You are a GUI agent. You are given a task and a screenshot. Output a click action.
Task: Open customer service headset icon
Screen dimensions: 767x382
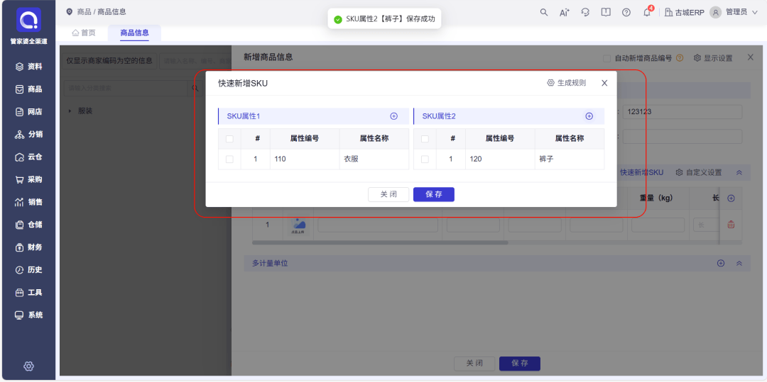(x=585, y=12)
